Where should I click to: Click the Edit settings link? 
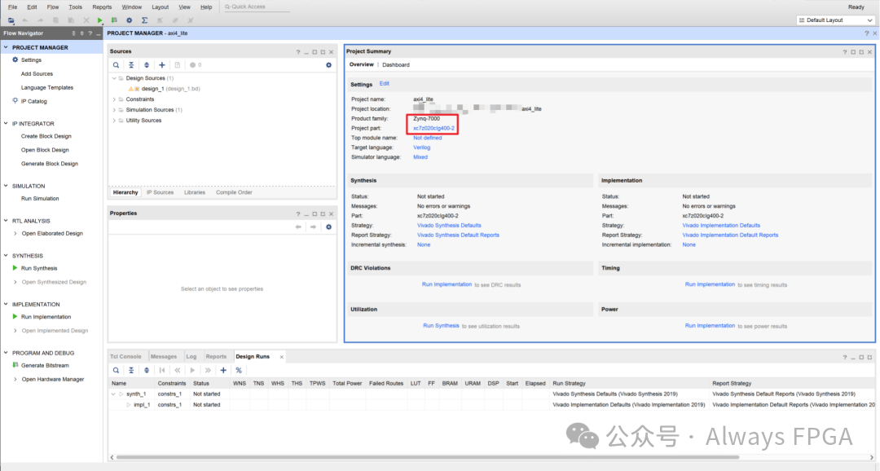[x=385, y=84]
